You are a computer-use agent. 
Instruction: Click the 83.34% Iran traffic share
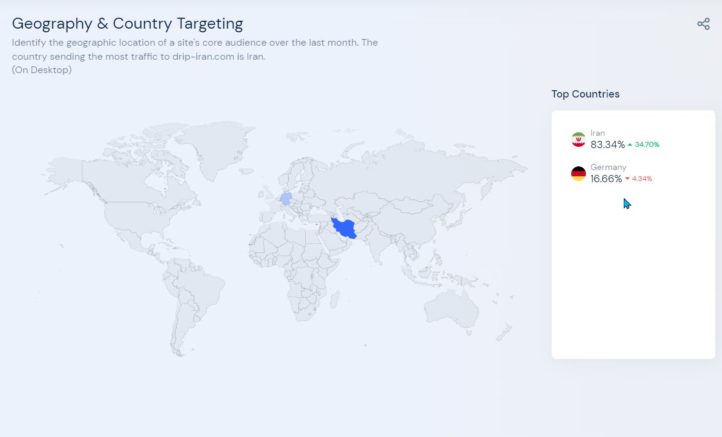[x=607, y=144]
